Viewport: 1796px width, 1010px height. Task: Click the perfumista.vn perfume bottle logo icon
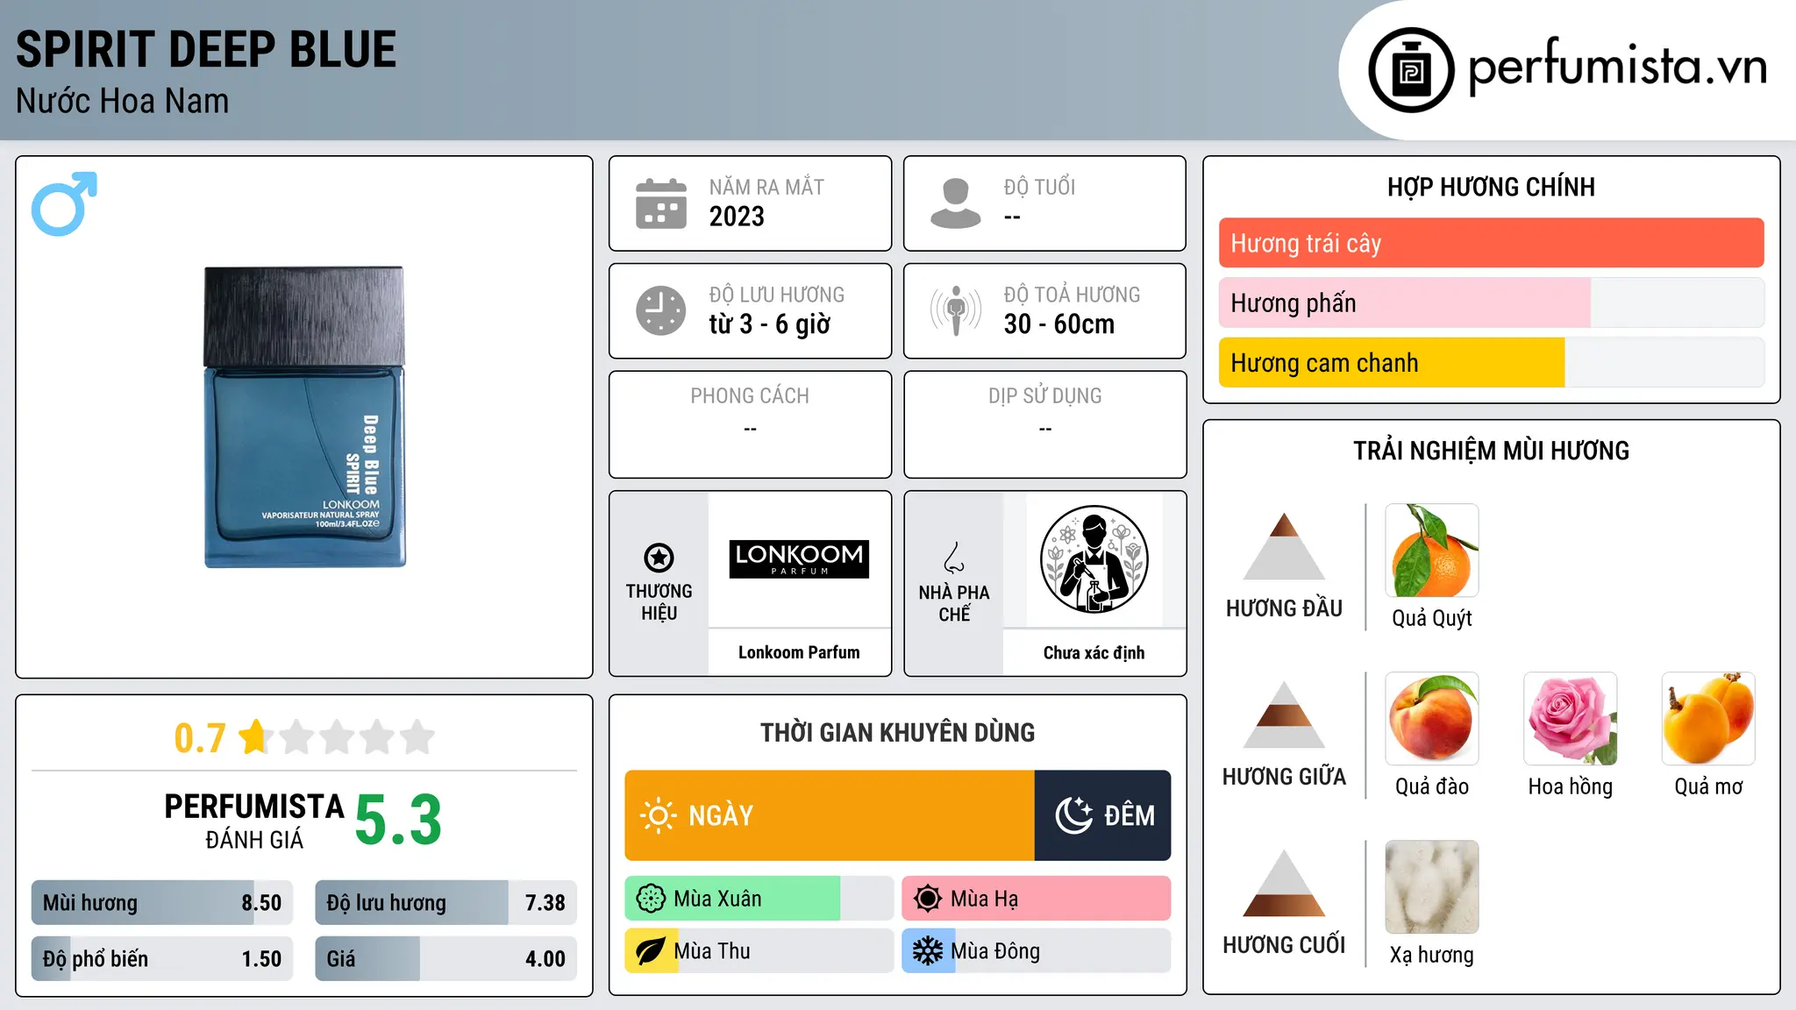click(x=1411, y=70)
